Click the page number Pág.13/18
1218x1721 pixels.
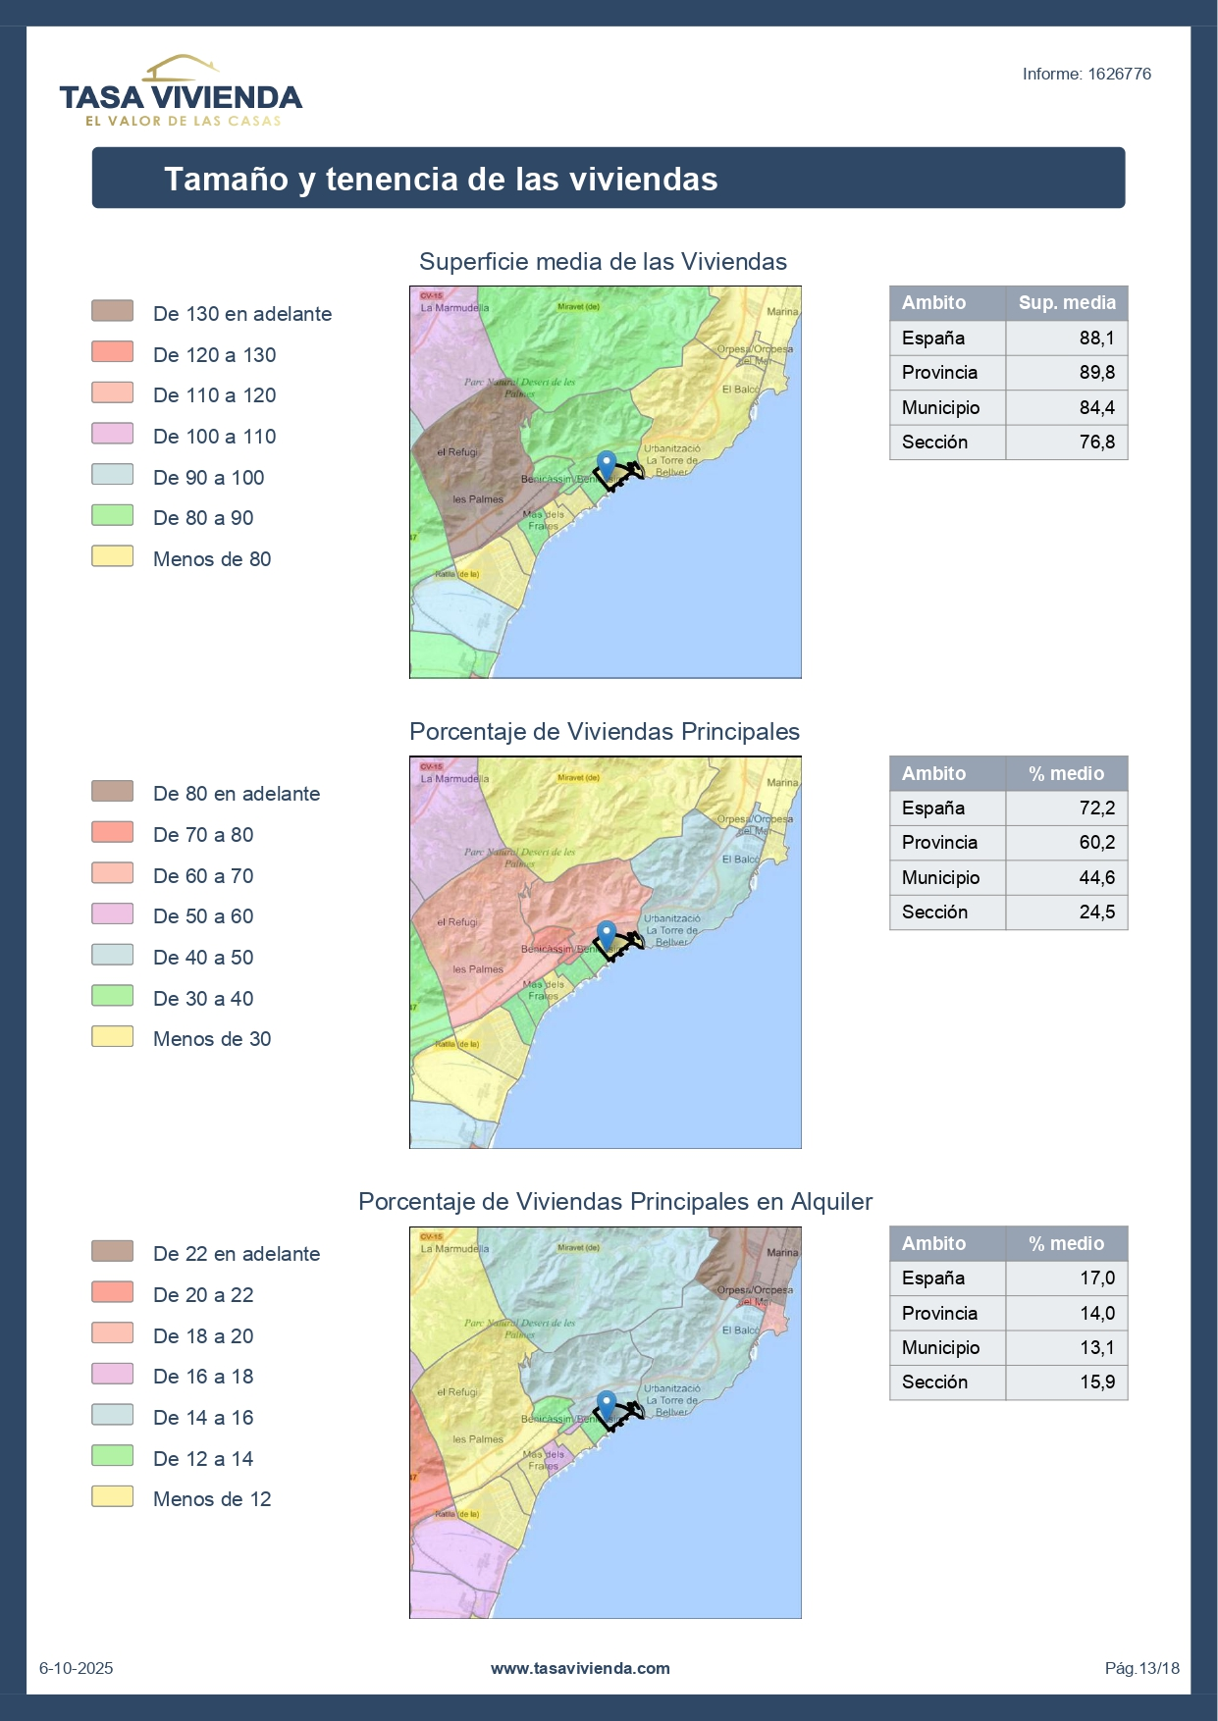(1141, 1668)
